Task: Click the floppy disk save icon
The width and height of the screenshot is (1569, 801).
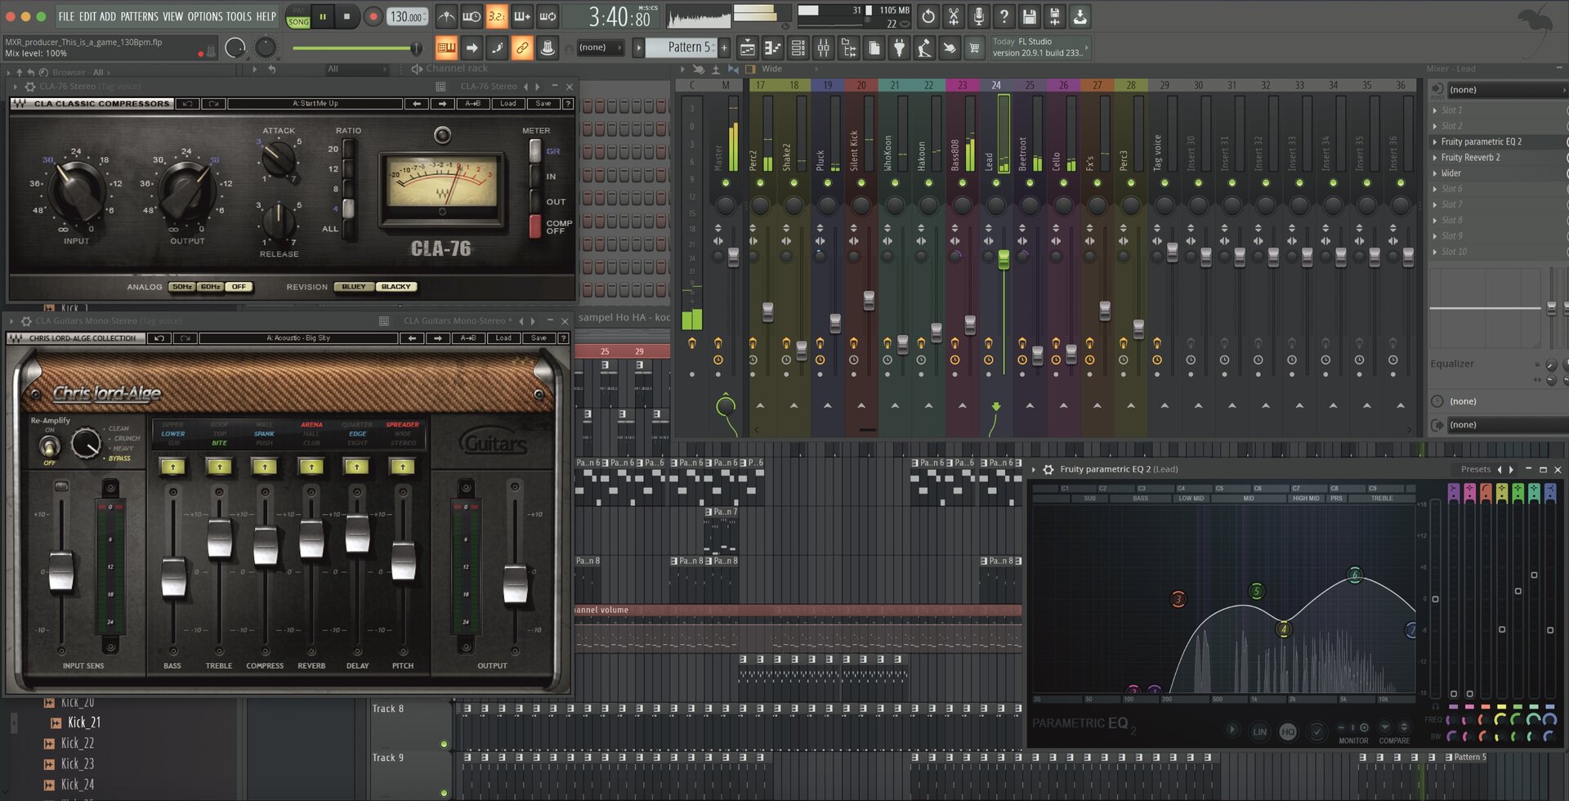Action: click(x=1029, y=16)
